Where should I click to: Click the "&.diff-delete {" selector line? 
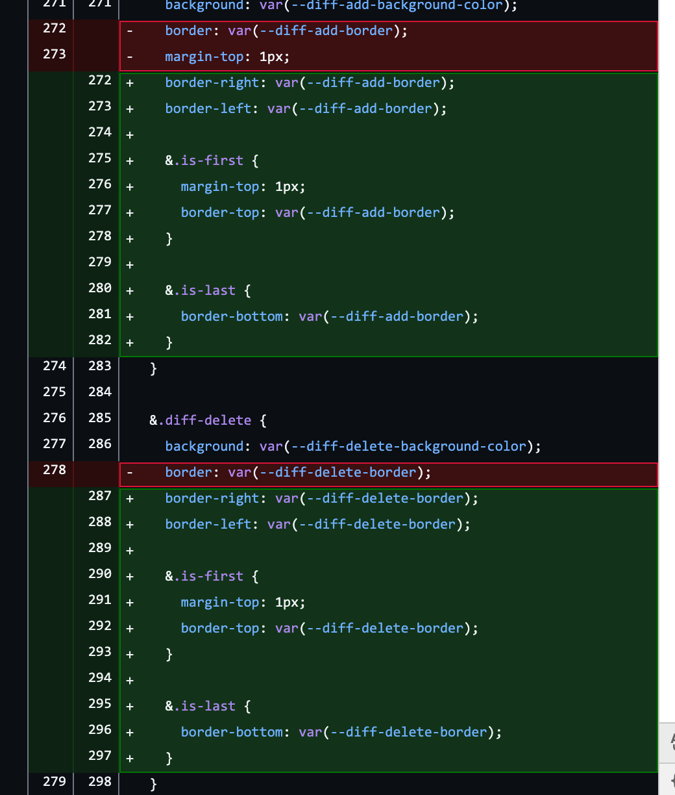198,420
